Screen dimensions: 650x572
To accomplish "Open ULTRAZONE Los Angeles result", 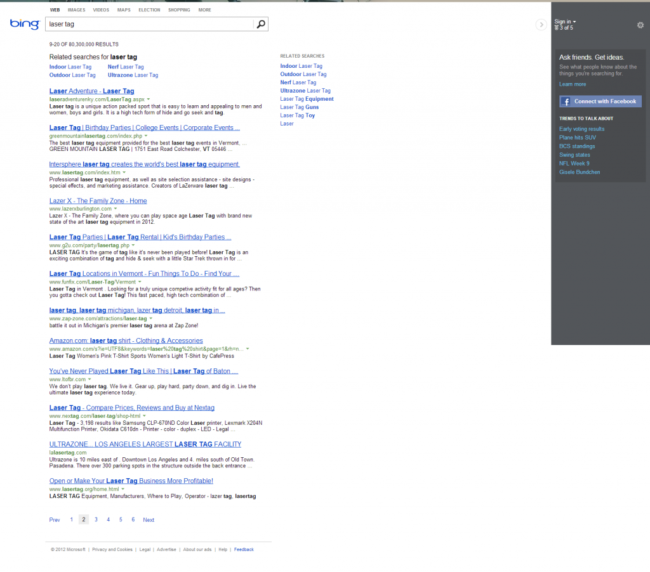I will [145, 445].
